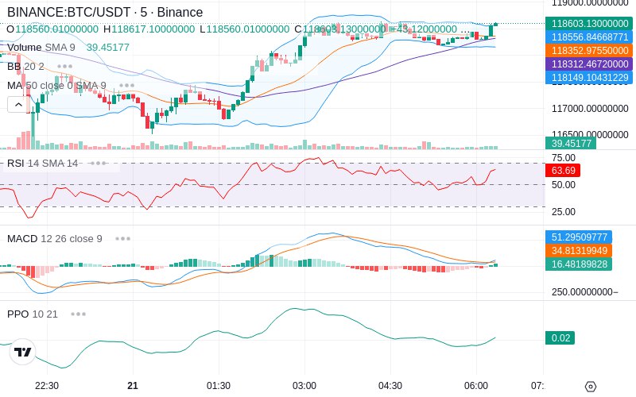Viewport: 636px width, 397px height.
Task: Select the MA 50 close indicator legend
Action: 56,86
